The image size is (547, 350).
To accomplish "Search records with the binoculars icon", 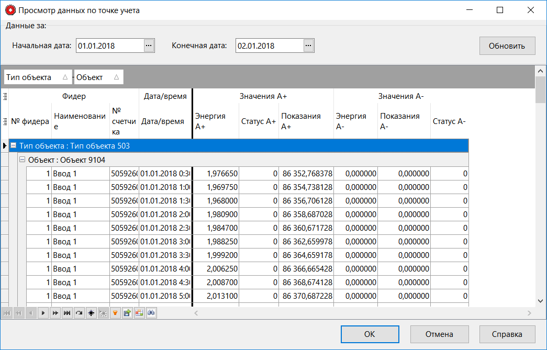I will 151,313.
